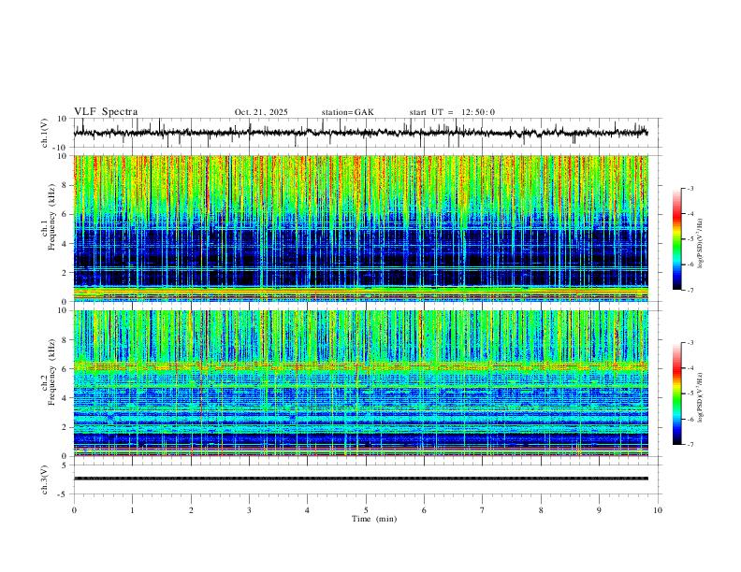Click the date label "Oct. 21, 2025"
This screenshot has height=572, width=741.
261,112
